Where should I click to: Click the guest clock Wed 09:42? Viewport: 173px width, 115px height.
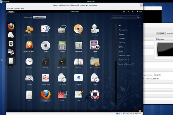click(x=75, y=11)
